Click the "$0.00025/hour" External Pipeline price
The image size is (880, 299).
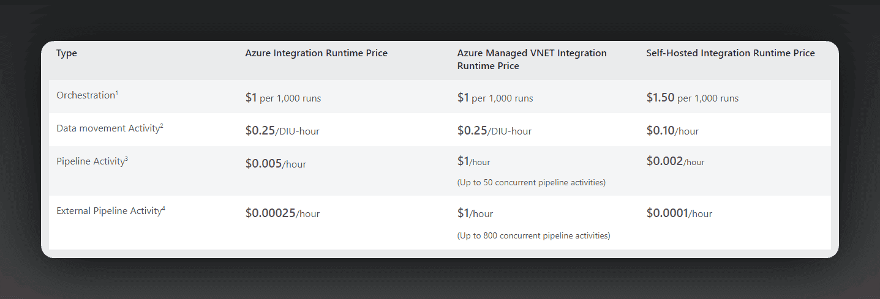pos(282,213)
